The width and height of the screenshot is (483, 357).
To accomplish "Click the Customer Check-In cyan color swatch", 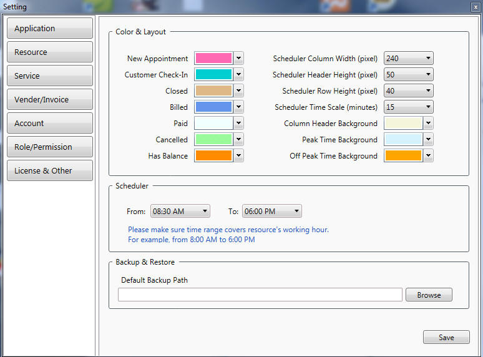I will (x=213, y=74).
